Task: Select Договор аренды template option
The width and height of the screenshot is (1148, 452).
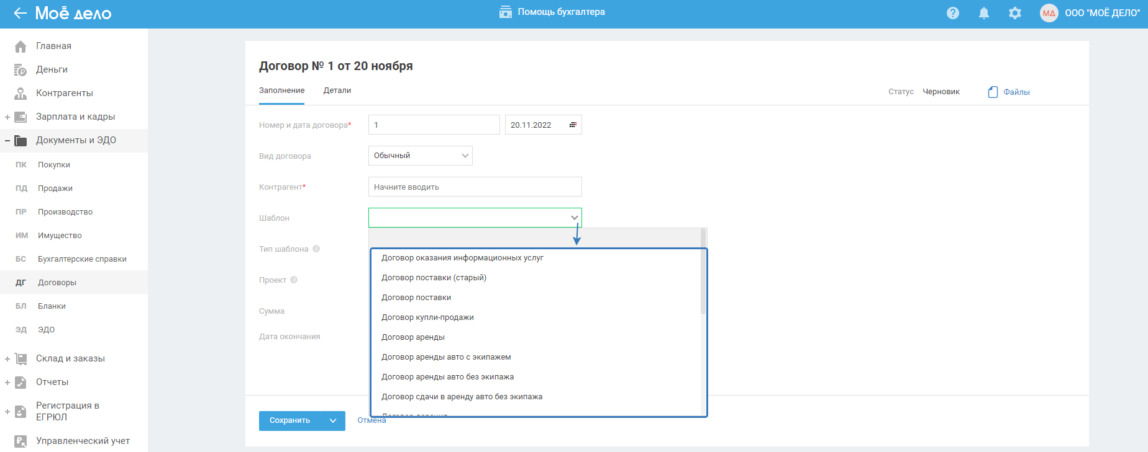Action: pos(413,337)
